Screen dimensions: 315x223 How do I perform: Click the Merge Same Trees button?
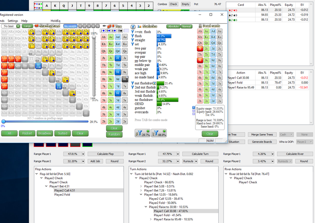click(x=262, y=135)
